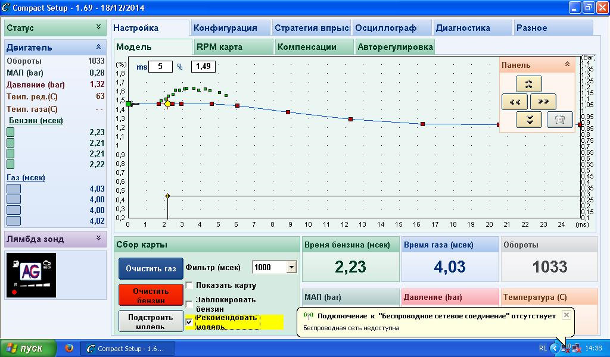Screen dimensions: 610x357
Task: Switch to the Конфигурация tab
Action: (x=231, y=28)
